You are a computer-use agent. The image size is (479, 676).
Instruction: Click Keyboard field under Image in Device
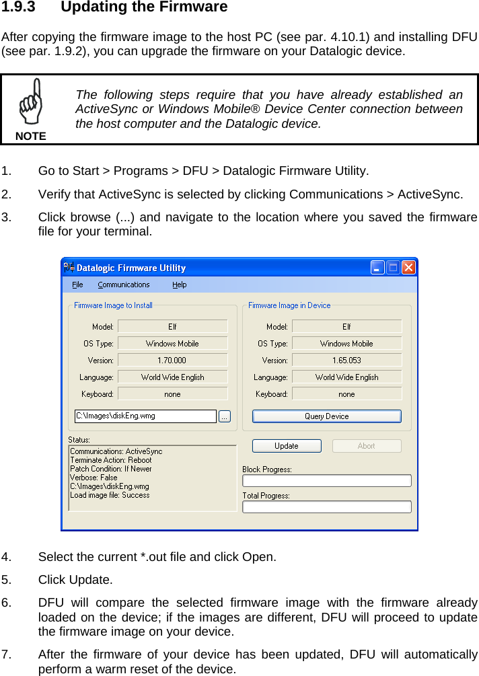click(x=346, y=393)
